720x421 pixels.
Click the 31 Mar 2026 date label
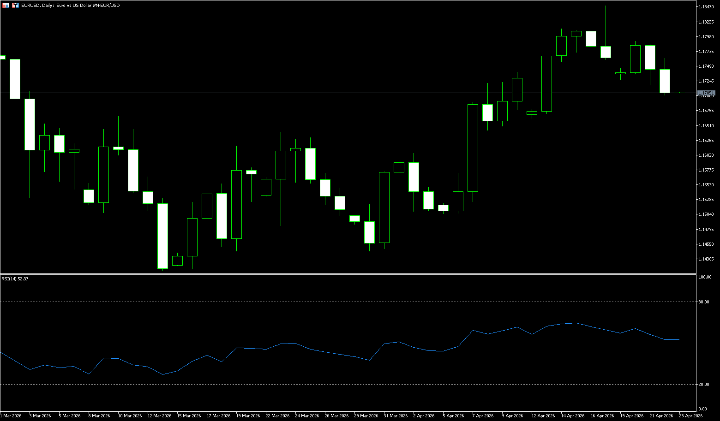(396, 416)
